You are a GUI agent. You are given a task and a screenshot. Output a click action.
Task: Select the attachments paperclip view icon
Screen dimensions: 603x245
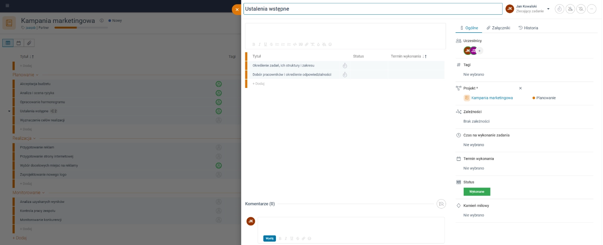tap(29, 43)
